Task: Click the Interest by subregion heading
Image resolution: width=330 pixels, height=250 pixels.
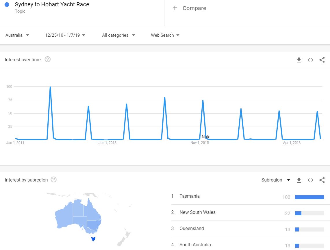Action: pos(26,180)
